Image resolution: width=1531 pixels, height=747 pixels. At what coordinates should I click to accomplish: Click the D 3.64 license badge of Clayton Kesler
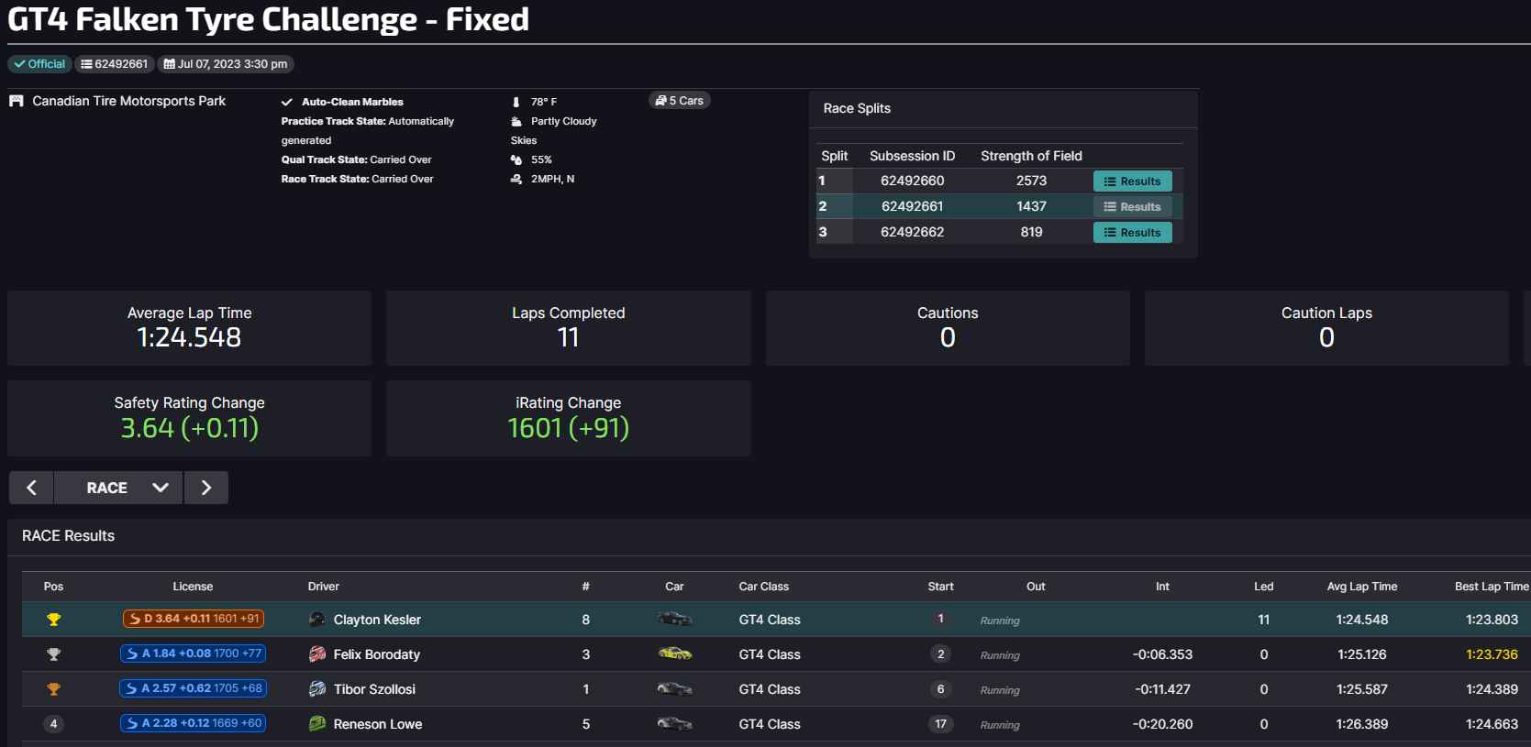(194, 619)
